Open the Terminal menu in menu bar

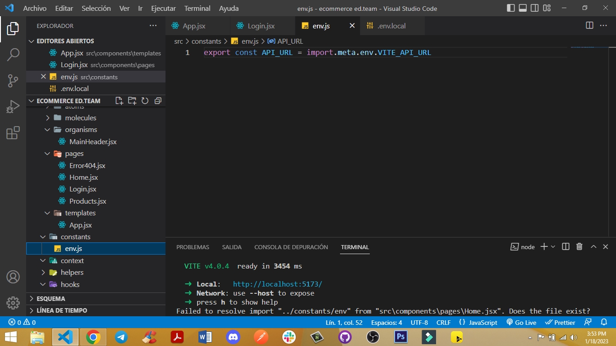[x=197, y=8]
